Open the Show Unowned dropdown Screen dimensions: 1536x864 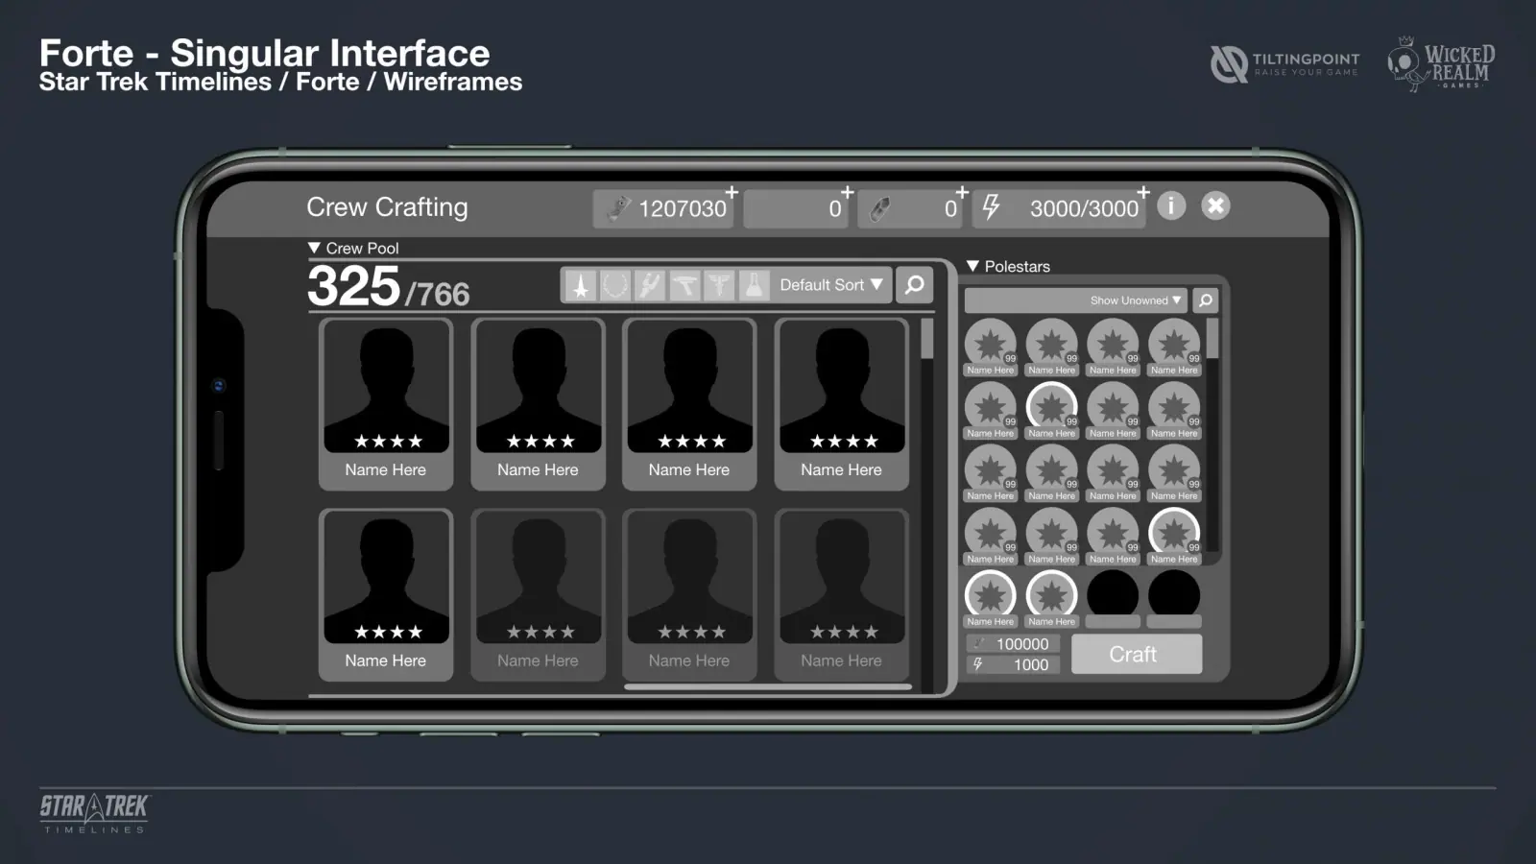1136,300
